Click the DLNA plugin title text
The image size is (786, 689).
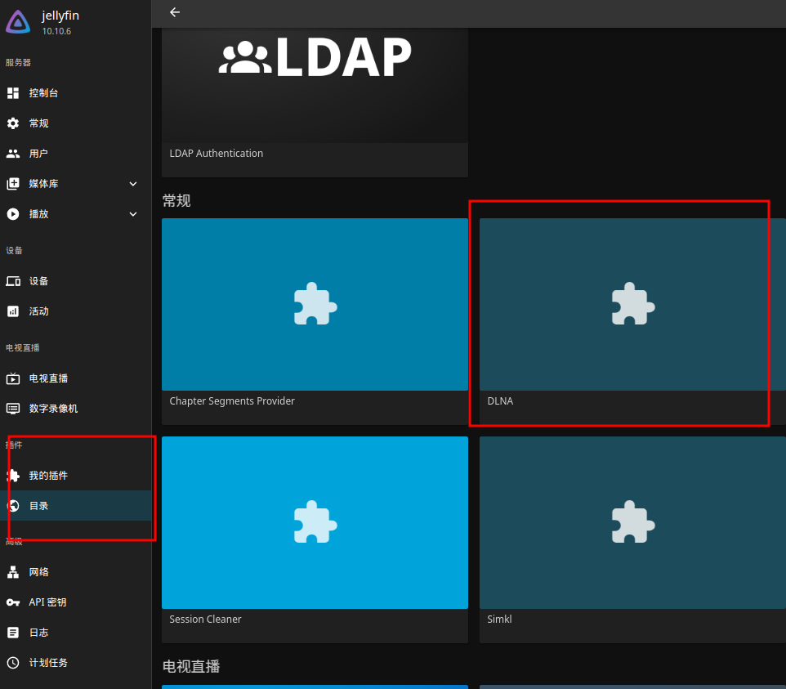(x=500, y=401)
